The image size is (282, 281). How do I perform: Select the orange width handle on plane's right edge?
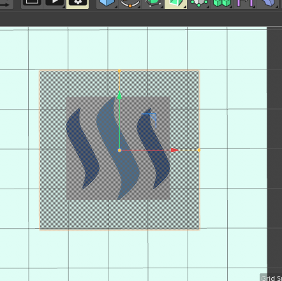click(x=199, y=150)
